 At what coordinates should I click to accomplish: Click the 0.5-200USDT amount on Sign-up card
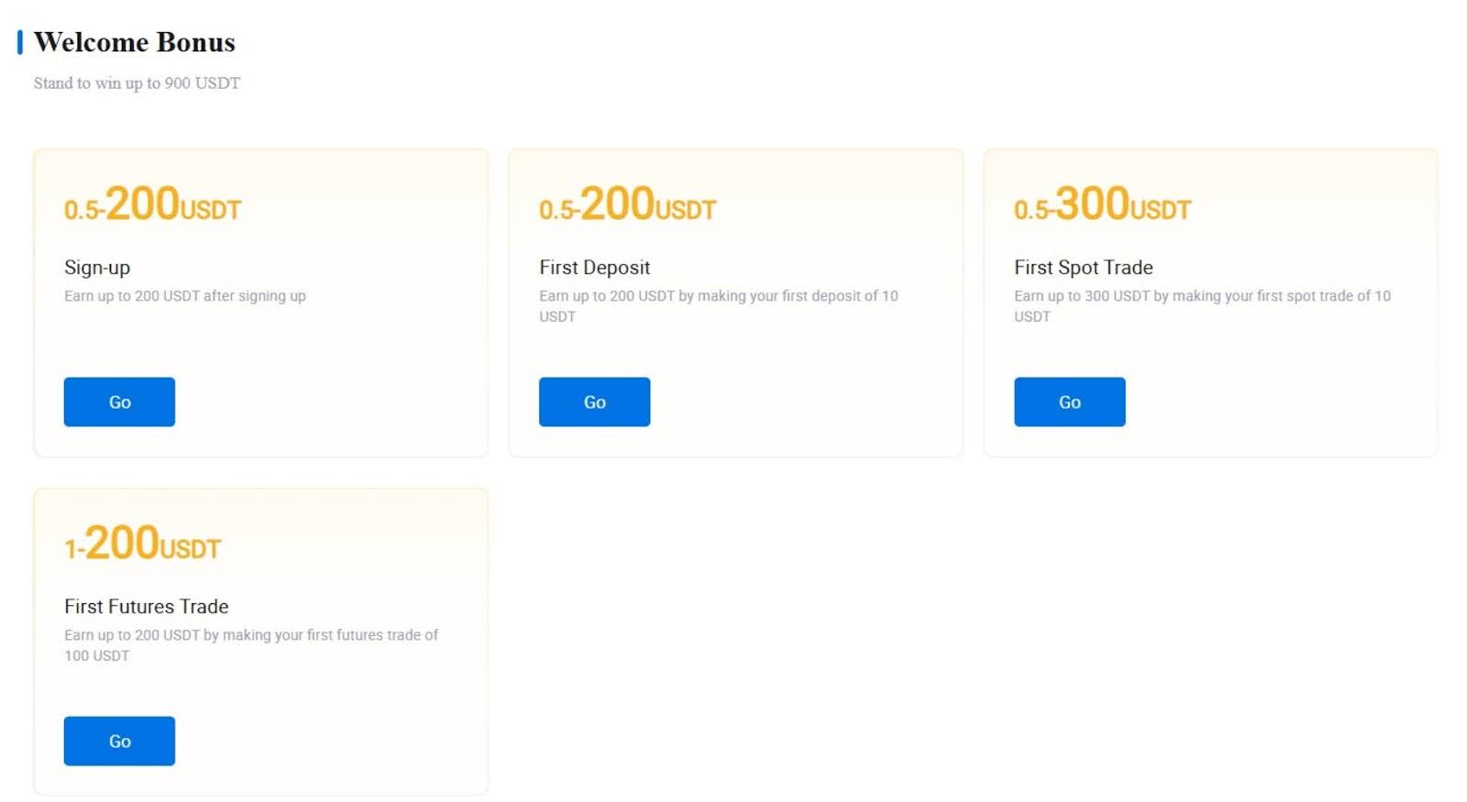pos(152,204)
